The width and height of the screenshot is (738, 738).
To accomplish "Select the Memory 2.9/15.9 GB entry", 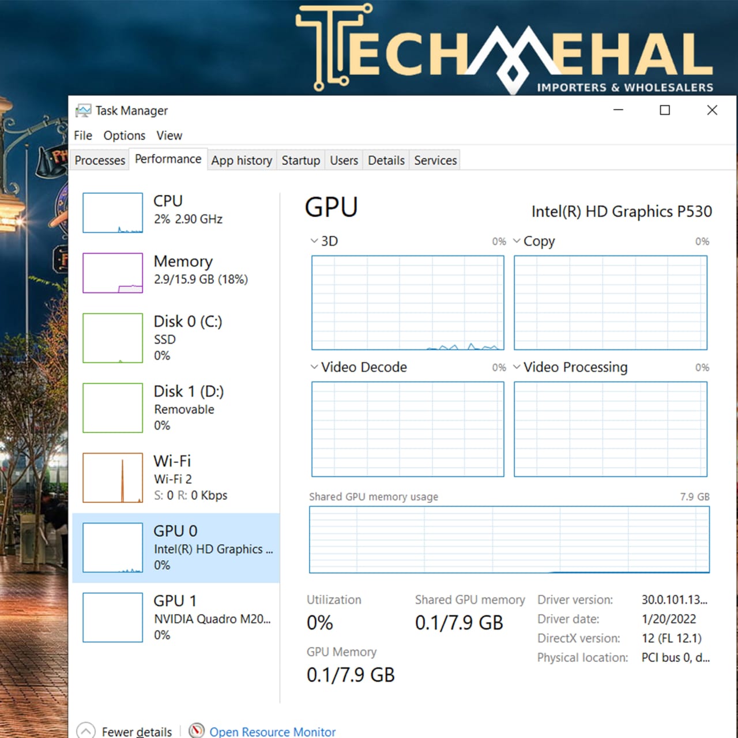I will (x=176, y=273).
